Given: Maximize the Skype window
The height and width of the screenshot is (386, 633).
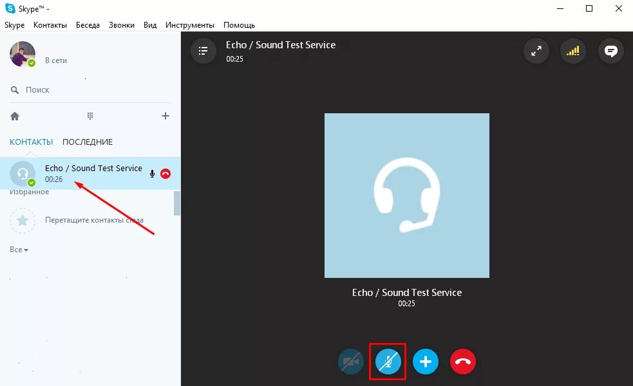Looking at the screenshot, I should [x=589, y=8].
